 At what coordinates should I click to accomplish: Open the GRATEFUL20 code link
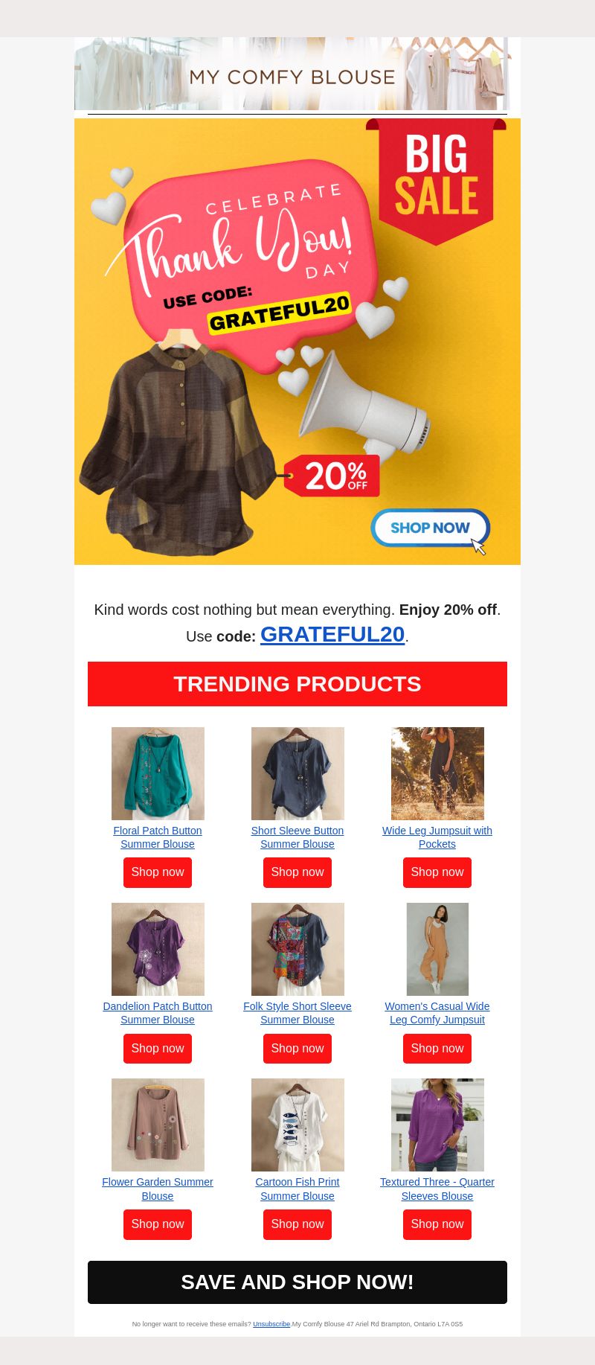tap(332, 634)
